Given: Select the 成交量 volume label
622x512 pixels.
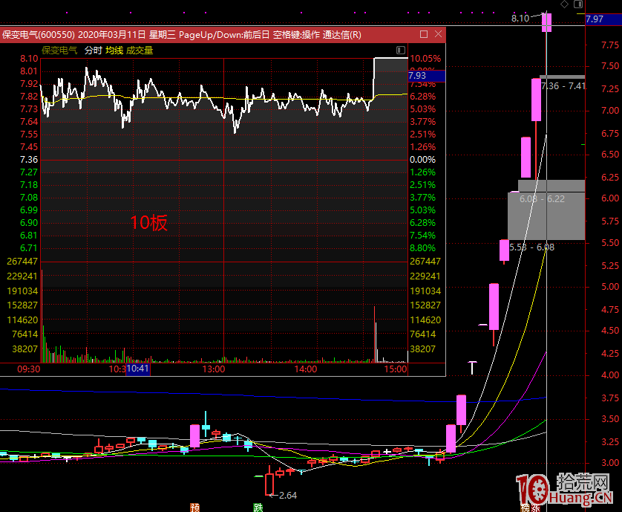Looking at the screenshot, I should point(140,51).
